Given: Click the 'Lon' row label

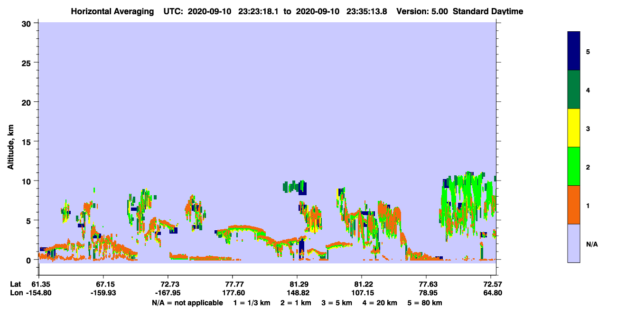Looking at the screenshot, I should tap(16, 293).
